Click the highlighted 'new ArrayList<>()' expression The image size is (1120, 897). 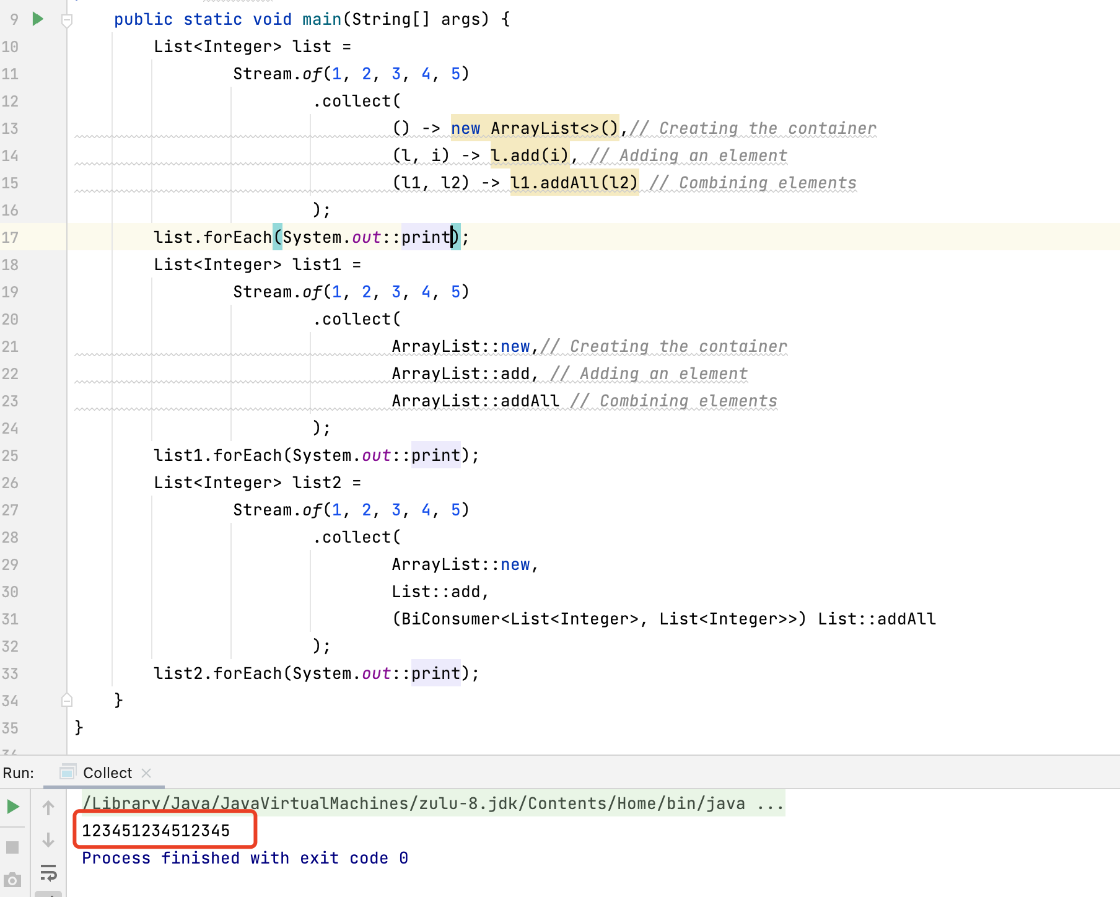click(534, 128)
